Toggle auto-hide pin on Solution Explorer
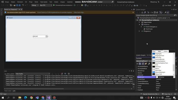178x100 pixels. [174, 9]
